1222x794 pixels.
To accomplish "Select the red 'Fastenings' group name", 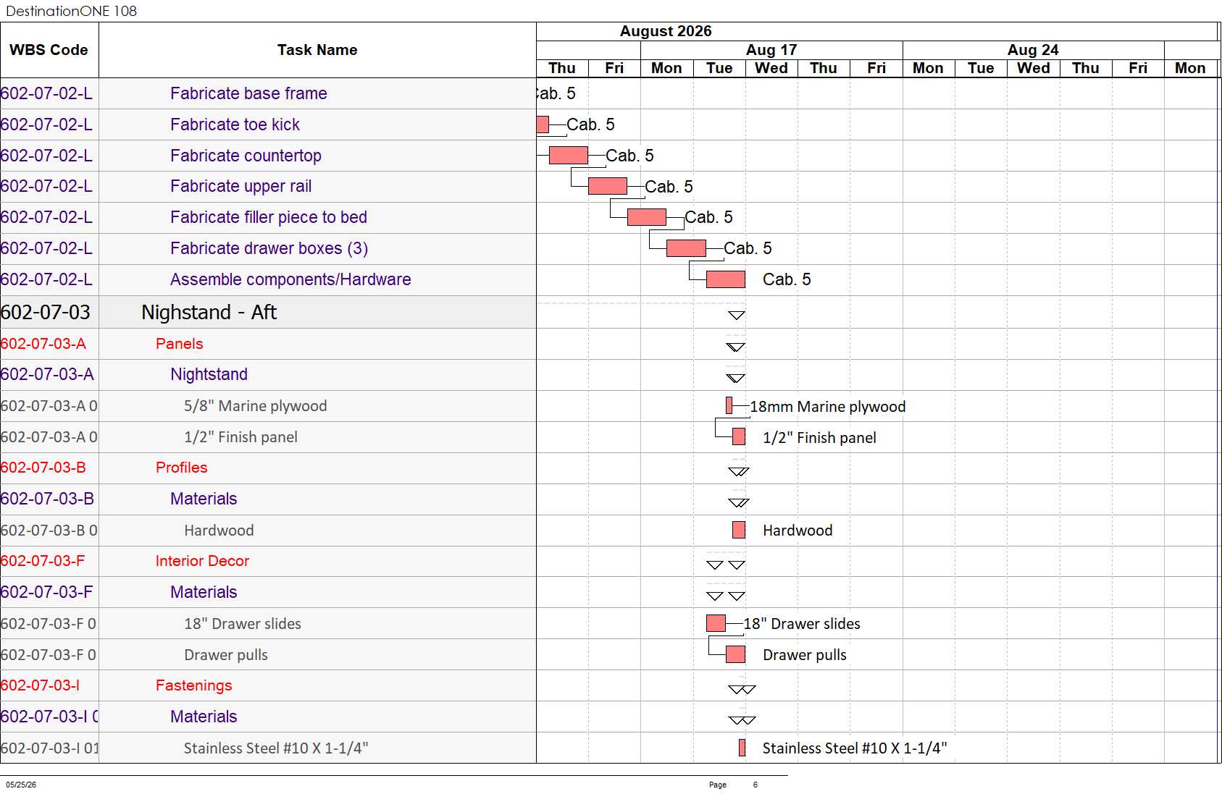I will [x=193, y=685].
